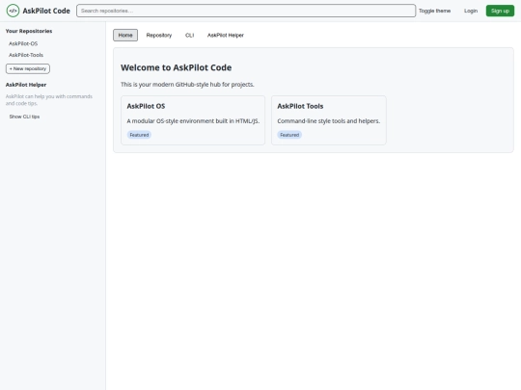This screenshot has width=521, height=390.
Task: Click the AskPilot Code logo icon
Action: coord(13,11)
